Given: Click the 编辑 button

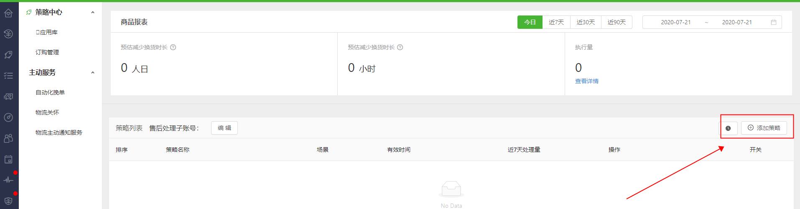Looking at the screenshot, I should [224, 128].
